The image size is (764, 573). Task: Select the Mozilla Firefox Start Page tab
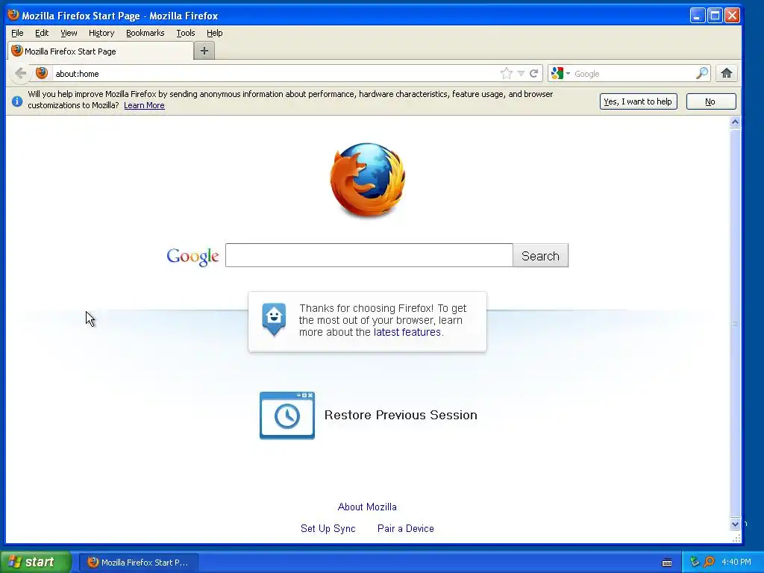(x=101, y=51)
